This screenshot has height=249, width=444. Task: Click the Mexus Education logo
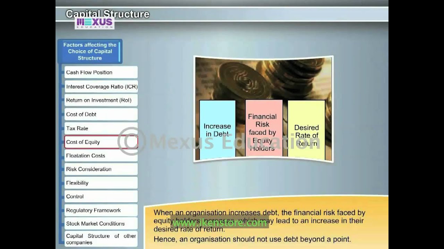point(94,23)
